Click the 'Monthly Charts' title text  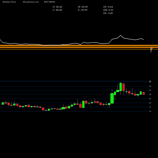9,2
